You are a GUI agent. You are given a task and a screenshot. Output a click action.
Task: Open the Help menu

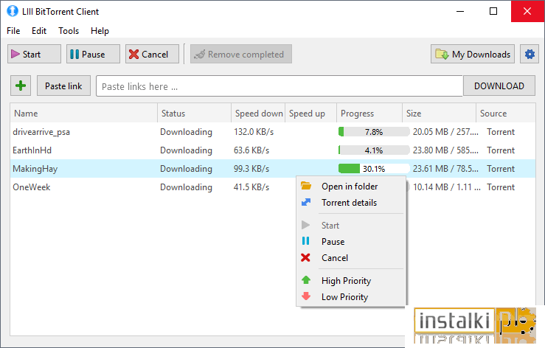(100, 31)
